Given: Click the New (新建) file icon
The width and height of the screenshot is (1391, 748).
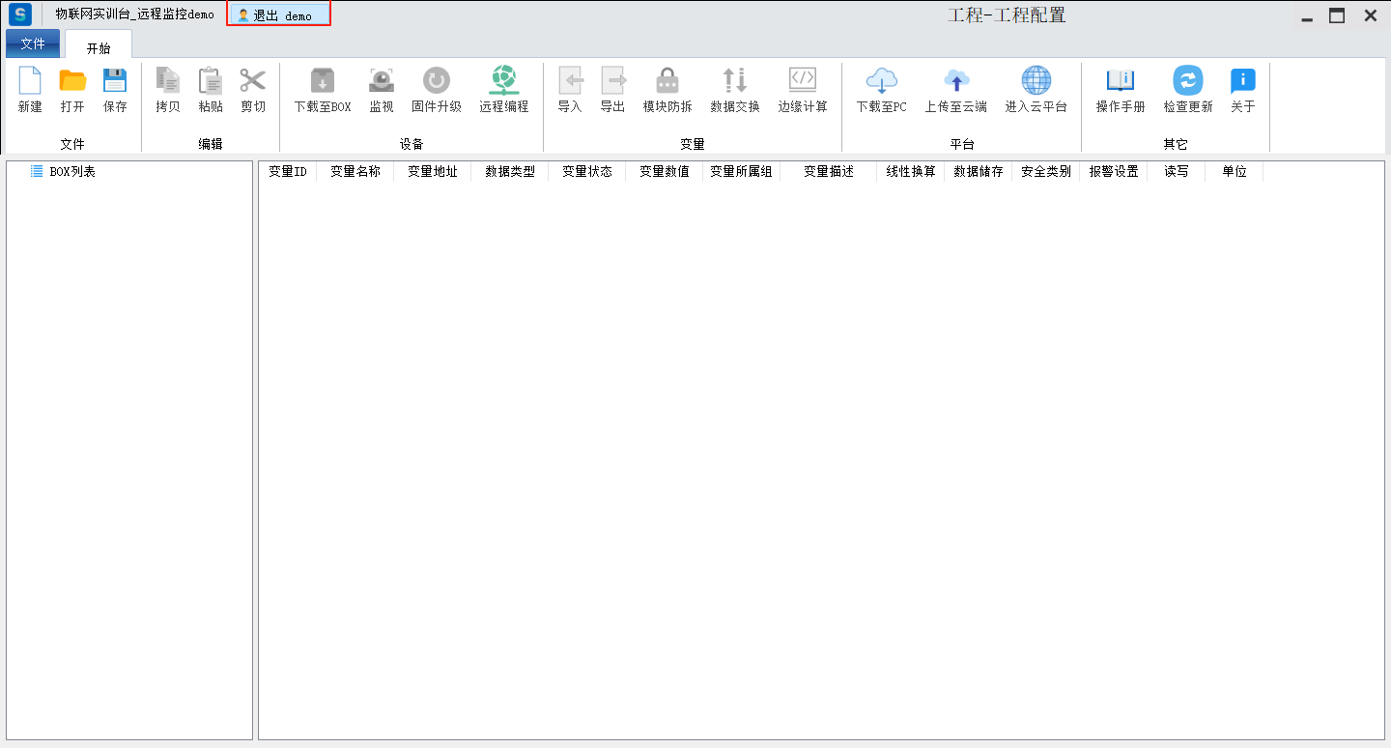Looking at the screenshot, I should pyautogui.click(x=30, y=81).
